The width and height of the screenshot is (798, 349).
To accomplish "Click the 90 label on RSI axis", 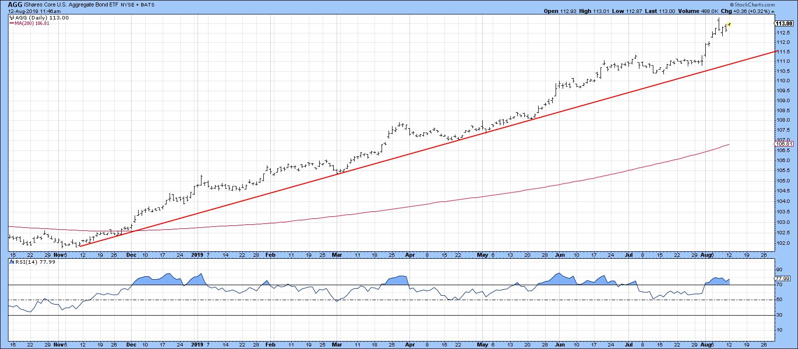I will tap(780, 270).
